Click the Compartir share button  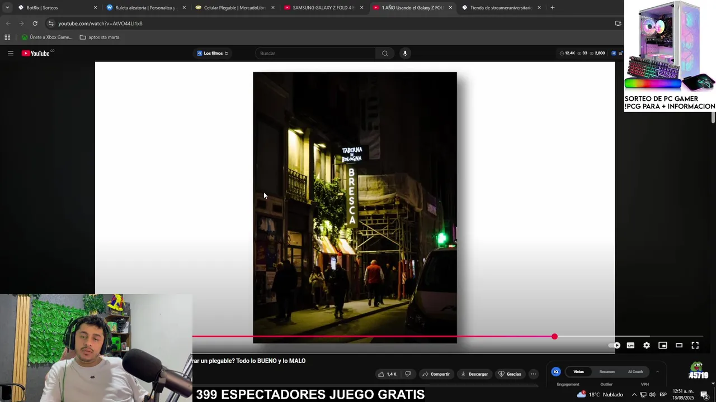(x=436, y=374)
